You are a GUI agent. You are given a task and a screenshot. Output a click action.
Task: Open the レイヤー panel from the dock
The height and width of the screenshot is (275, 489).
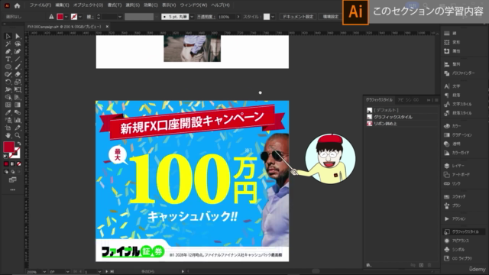[455, 166]
